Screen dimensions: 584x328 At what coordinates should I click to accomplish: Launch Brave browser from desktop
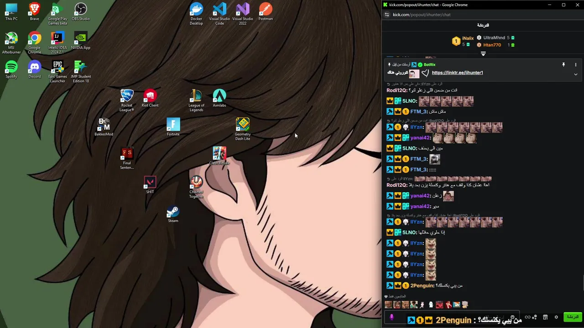[34, 12]
